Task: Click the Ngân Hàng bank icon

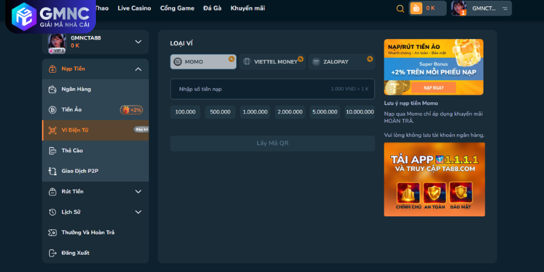Action: [x=52, y=89]
